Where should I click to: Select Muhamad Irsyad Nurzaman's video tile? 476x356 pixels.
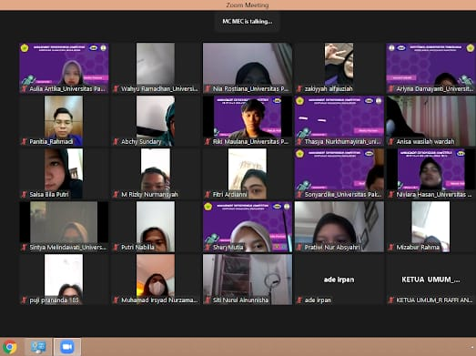tap(156, 280)
